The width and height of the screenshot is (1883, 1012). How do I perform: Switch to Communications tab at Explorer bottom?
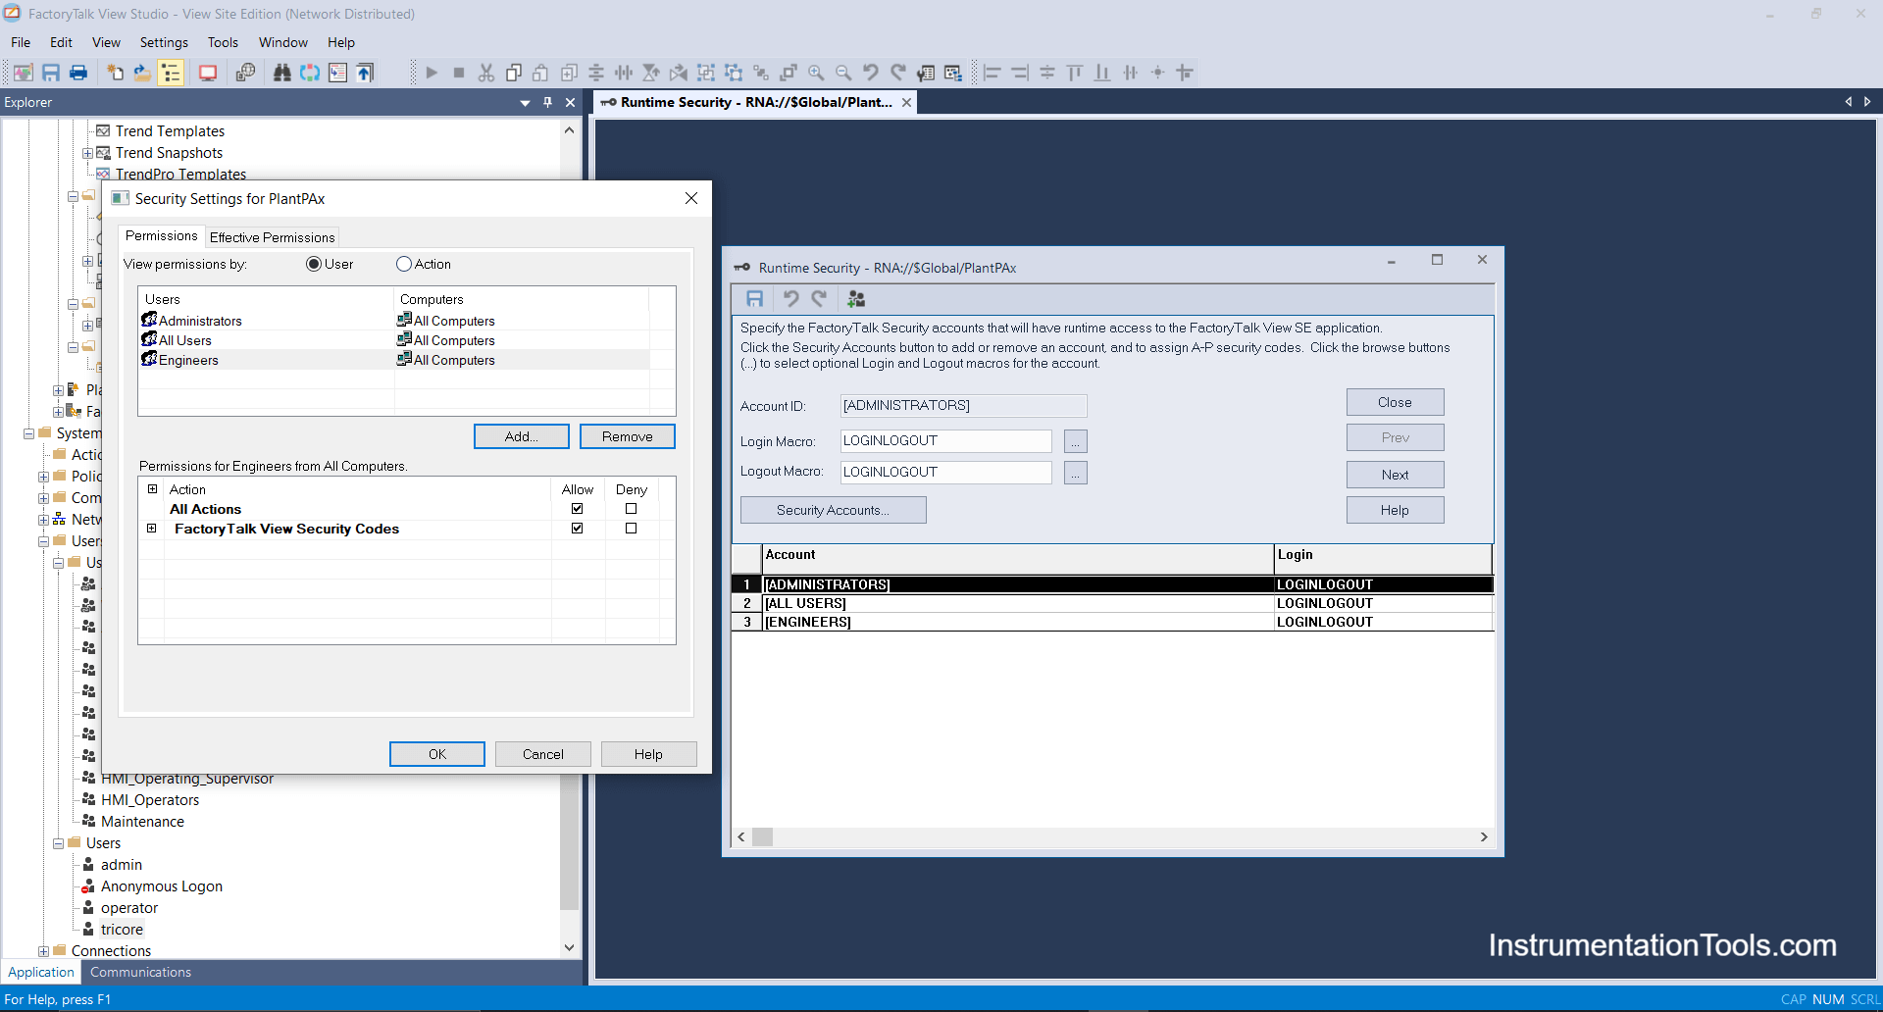tap(140, 972)
